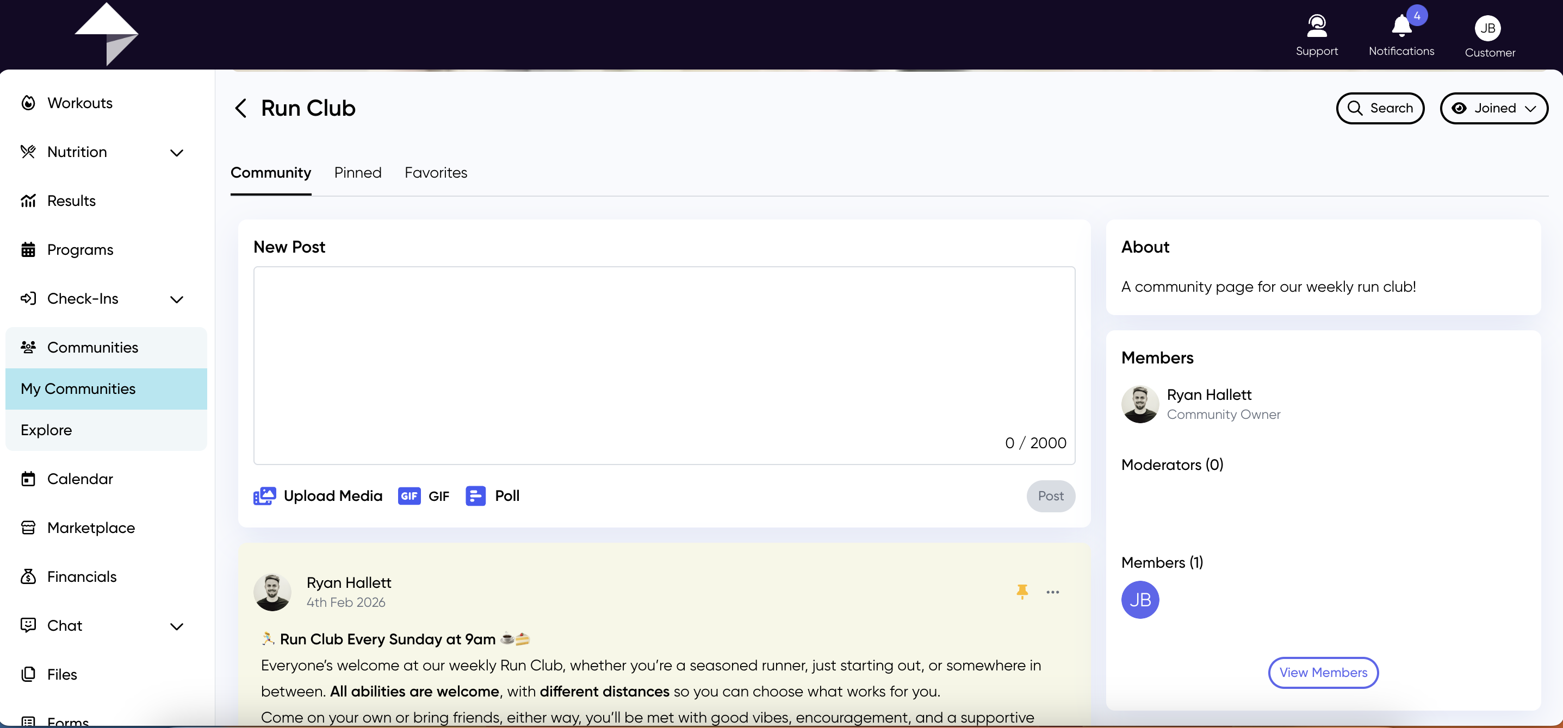Click inside the New Post text area

point(664,366)
